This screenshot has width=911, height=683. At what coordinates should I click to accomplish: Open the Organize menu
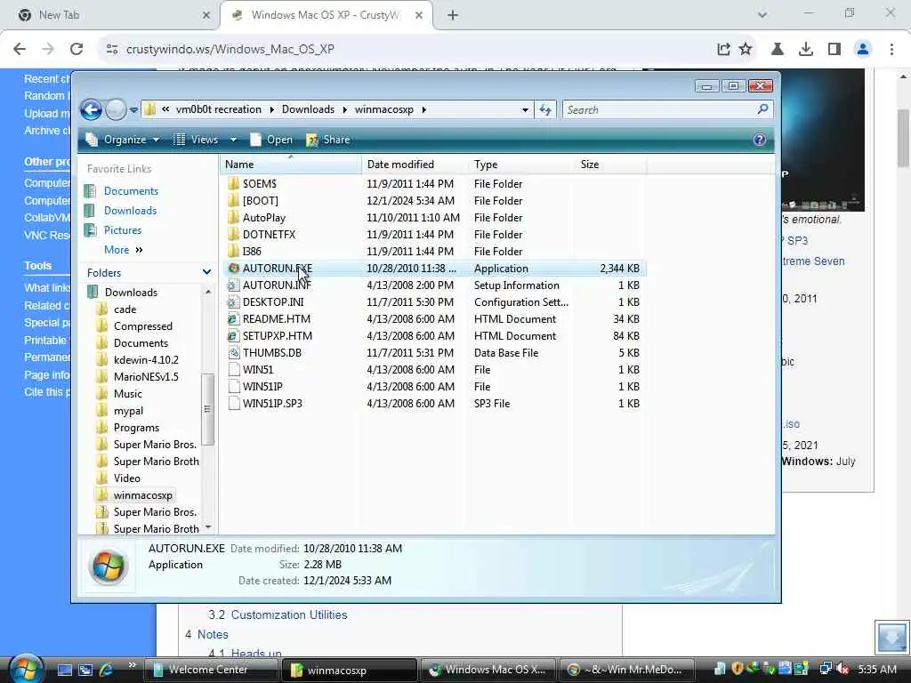coord(123,140)
